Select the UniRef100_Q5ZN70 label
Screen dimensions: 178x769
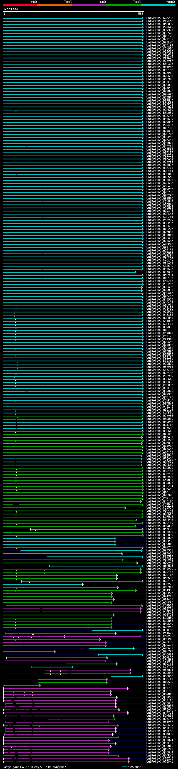[x=160, y=97]
